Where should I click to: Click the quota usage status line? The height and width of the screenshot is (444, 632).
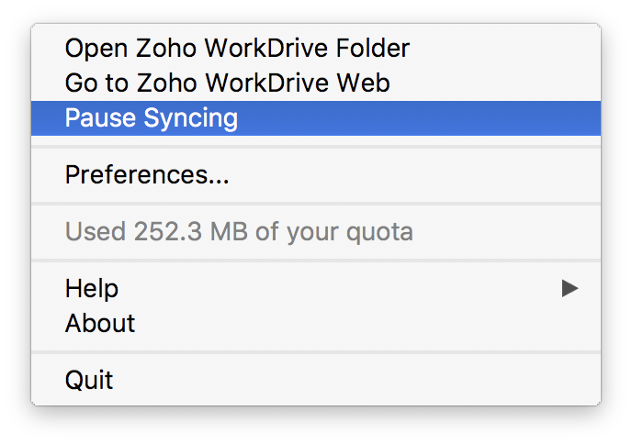(x=239, y=231)
